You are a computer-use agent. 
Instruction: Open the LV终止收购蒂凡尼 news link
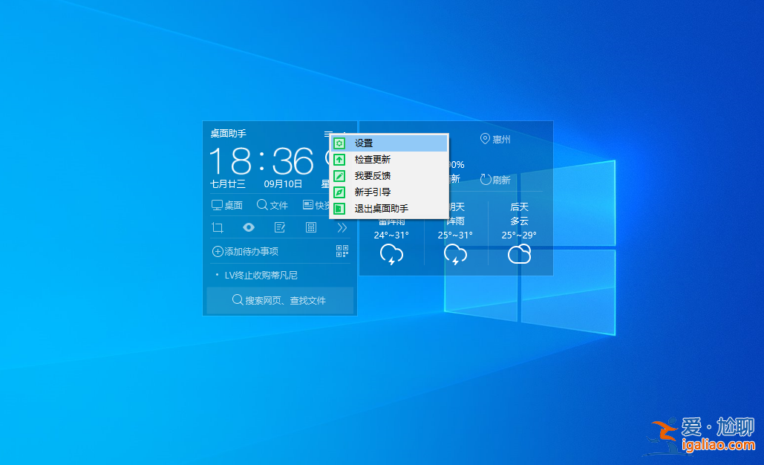pyautogui.click(x=261, y=274)
